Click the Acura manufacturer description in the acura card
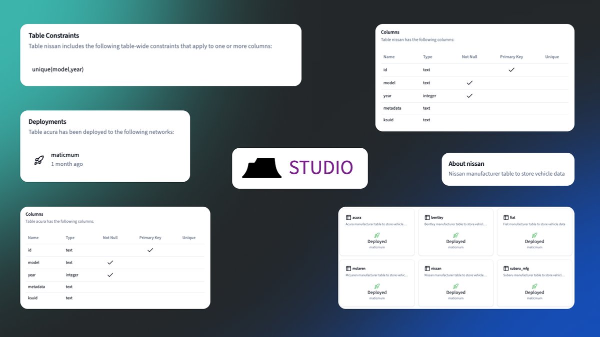 pyautogui.click(x=376, y=224)
